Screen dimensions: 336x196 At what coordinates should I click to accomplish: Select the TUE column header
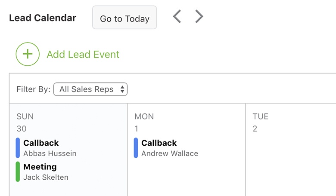coord(261,116)
